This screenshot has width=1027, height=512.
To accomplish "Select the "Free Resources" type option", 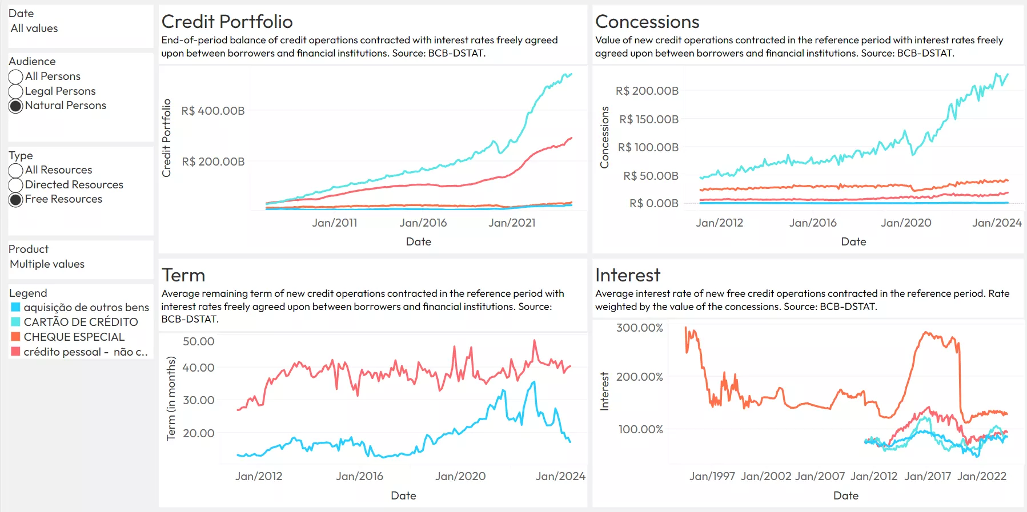I will click(x=16, y=199).
